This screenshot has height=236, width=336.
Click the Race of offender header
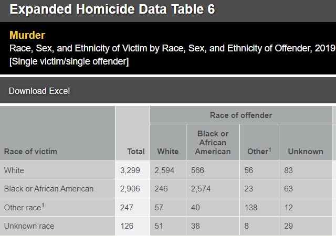point(241,115)
